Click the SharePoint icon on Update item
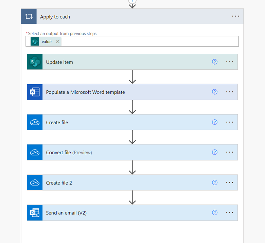The width and height of the screenshot is (265, 243). 35,62
